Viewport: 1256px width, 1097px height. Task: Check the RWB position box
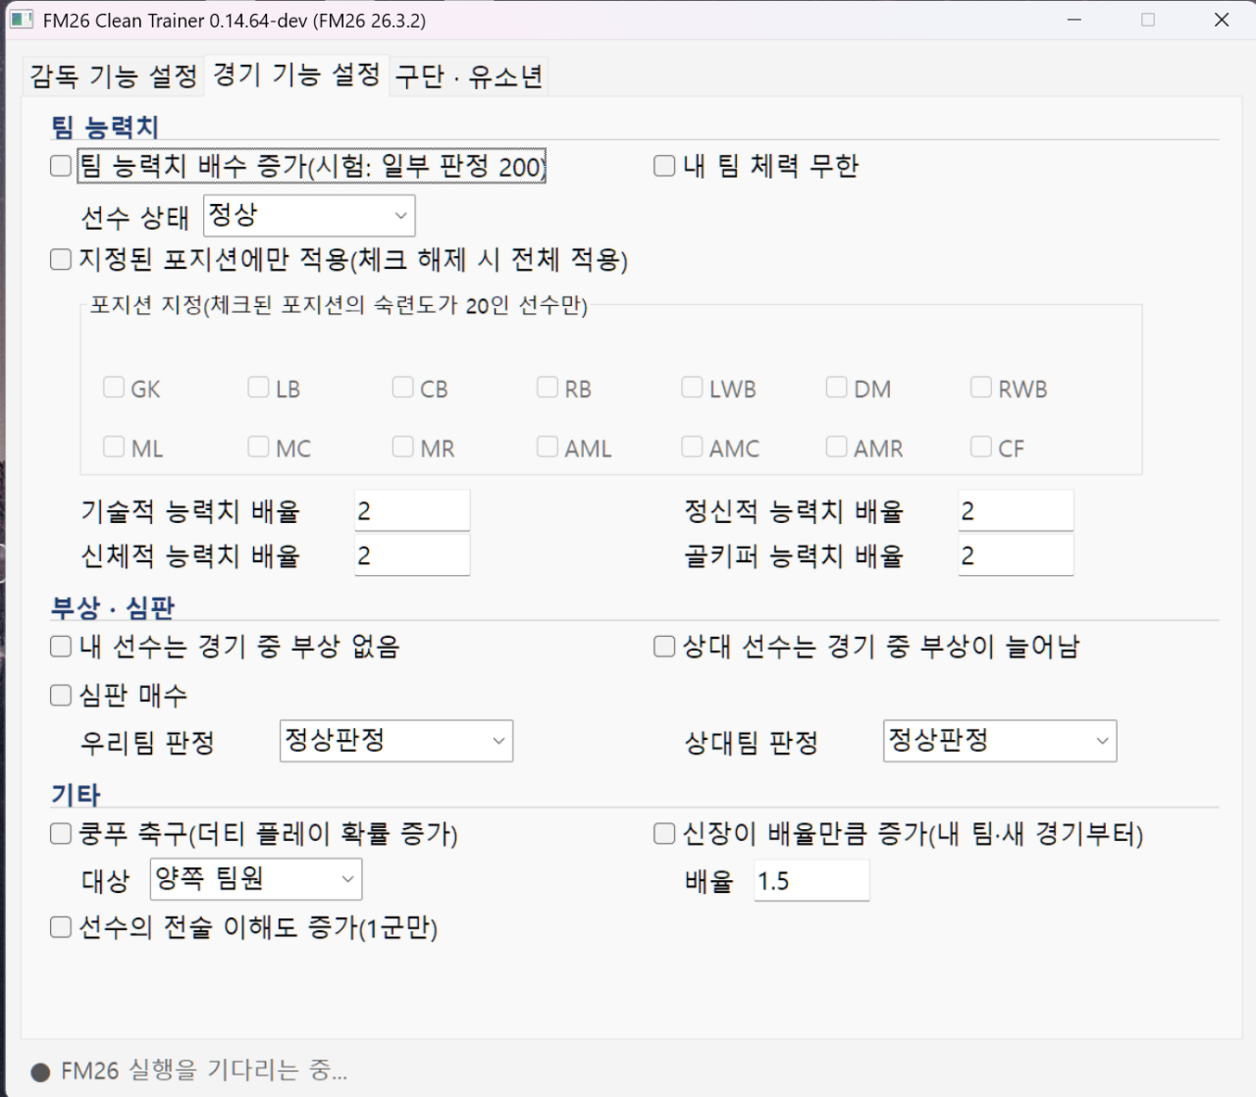coord(980,388)
